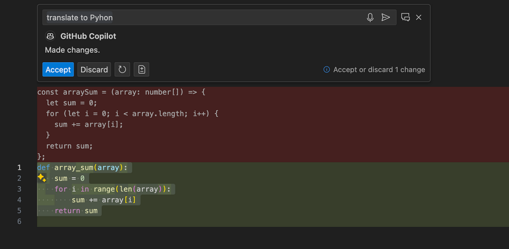The width and height of the screenshot is (509, 249).
Task: Click the rerun request icon
Action: [122, 69]
